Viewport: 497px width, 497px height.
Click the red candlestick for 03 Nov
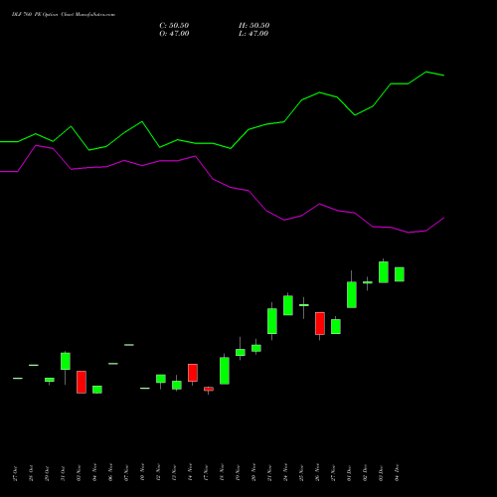coord(82,382)
